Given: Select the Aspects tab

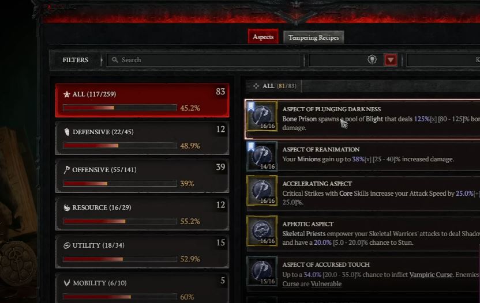Looking at the screenshot, I should 263,37.
